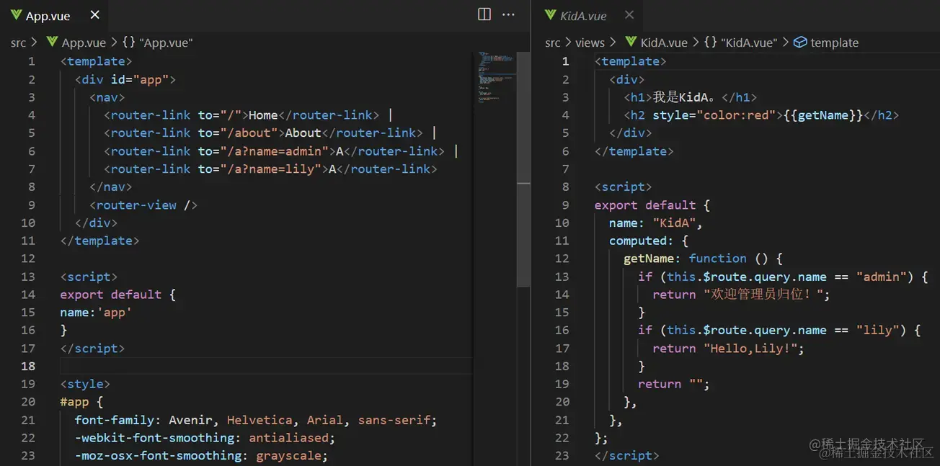Open the "KidA.vue" braces symbol breadcrumb
The height and width of the screenshot is (466, 940).
tap(740, 42)
